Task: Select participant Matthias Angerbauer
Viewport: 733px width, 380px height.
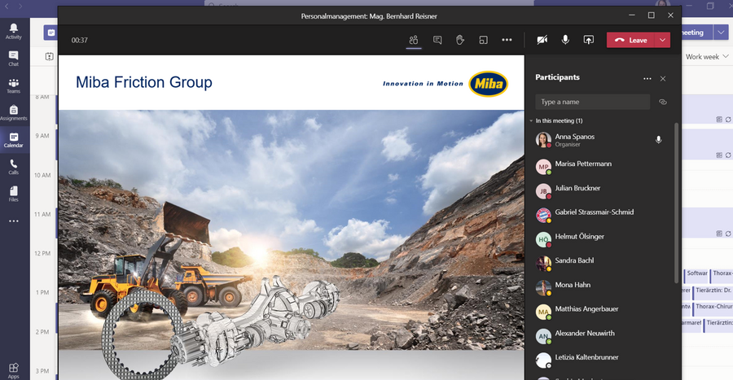Action: (x=601, y=312)
